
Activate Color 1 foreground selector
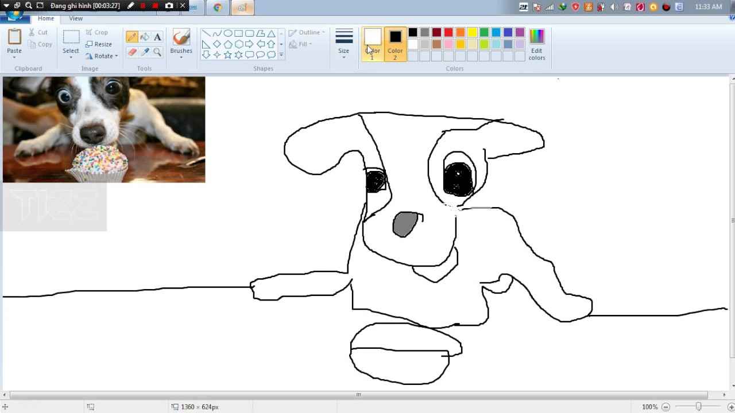pyautogui.click(x=372, y=44)
